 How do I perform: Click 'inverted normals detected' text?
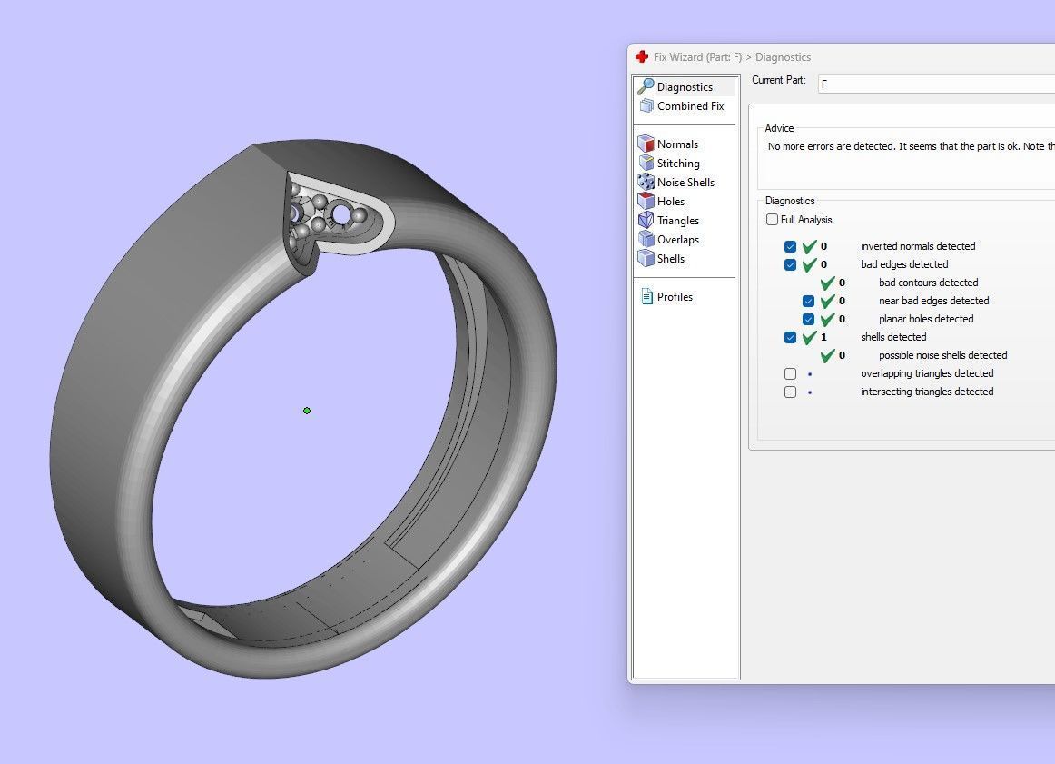click(x=918, y=246)
